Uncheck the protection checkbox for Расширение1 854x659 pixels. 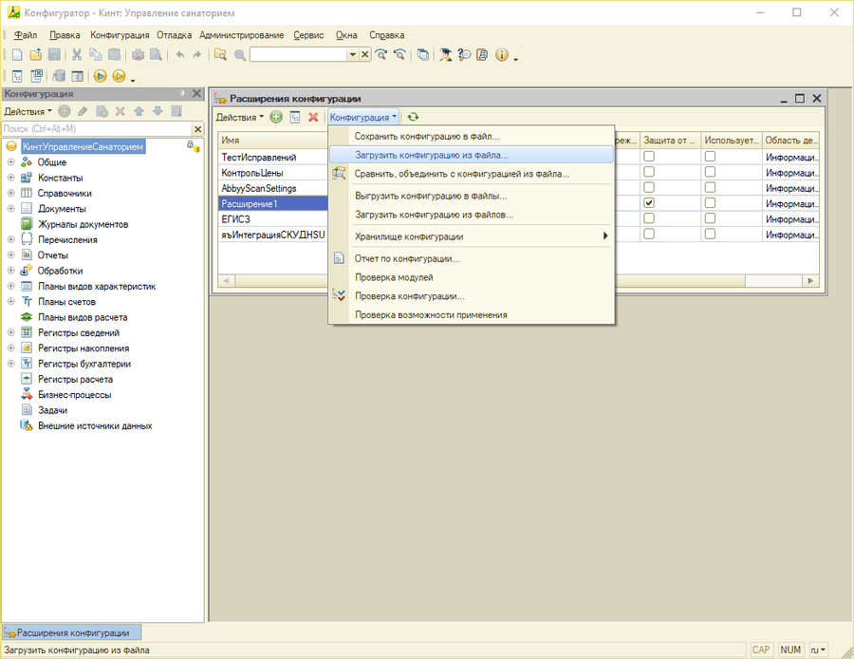coord(649,203)
